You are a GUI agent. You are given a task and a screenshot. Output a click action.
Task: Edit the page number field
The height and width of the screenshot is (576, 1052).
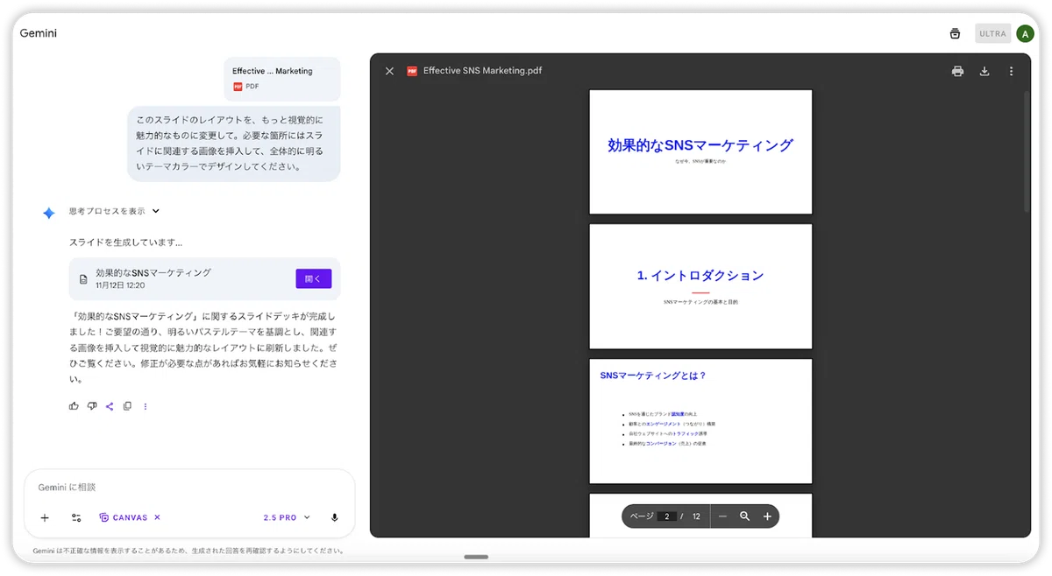point(666,516)
